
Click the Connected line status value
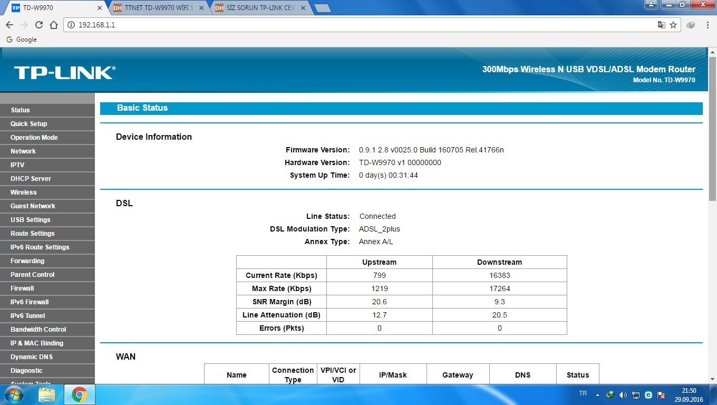377,216
